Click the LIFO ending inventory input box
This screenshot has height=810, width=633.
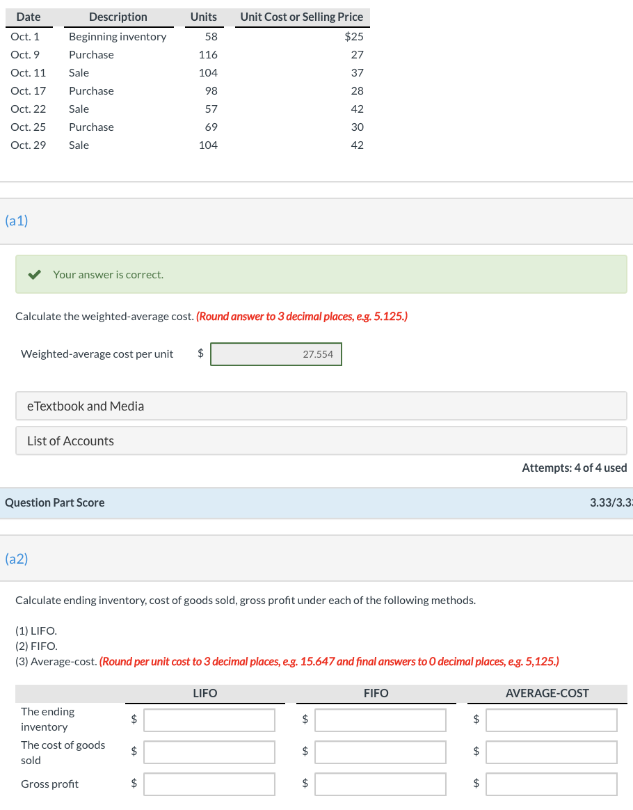[209, 720]
